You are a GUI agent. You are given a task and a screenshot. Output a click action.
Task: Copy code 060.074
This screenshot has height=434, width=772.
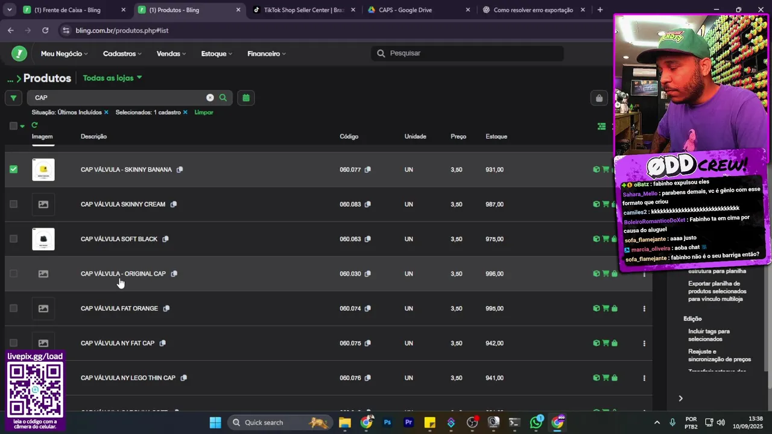pyautogui.click(x=367, y=309)
